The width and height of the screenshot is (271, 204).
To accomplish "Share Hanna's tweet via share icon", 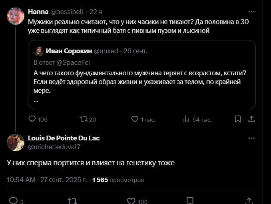I will [x=251, y=119].
